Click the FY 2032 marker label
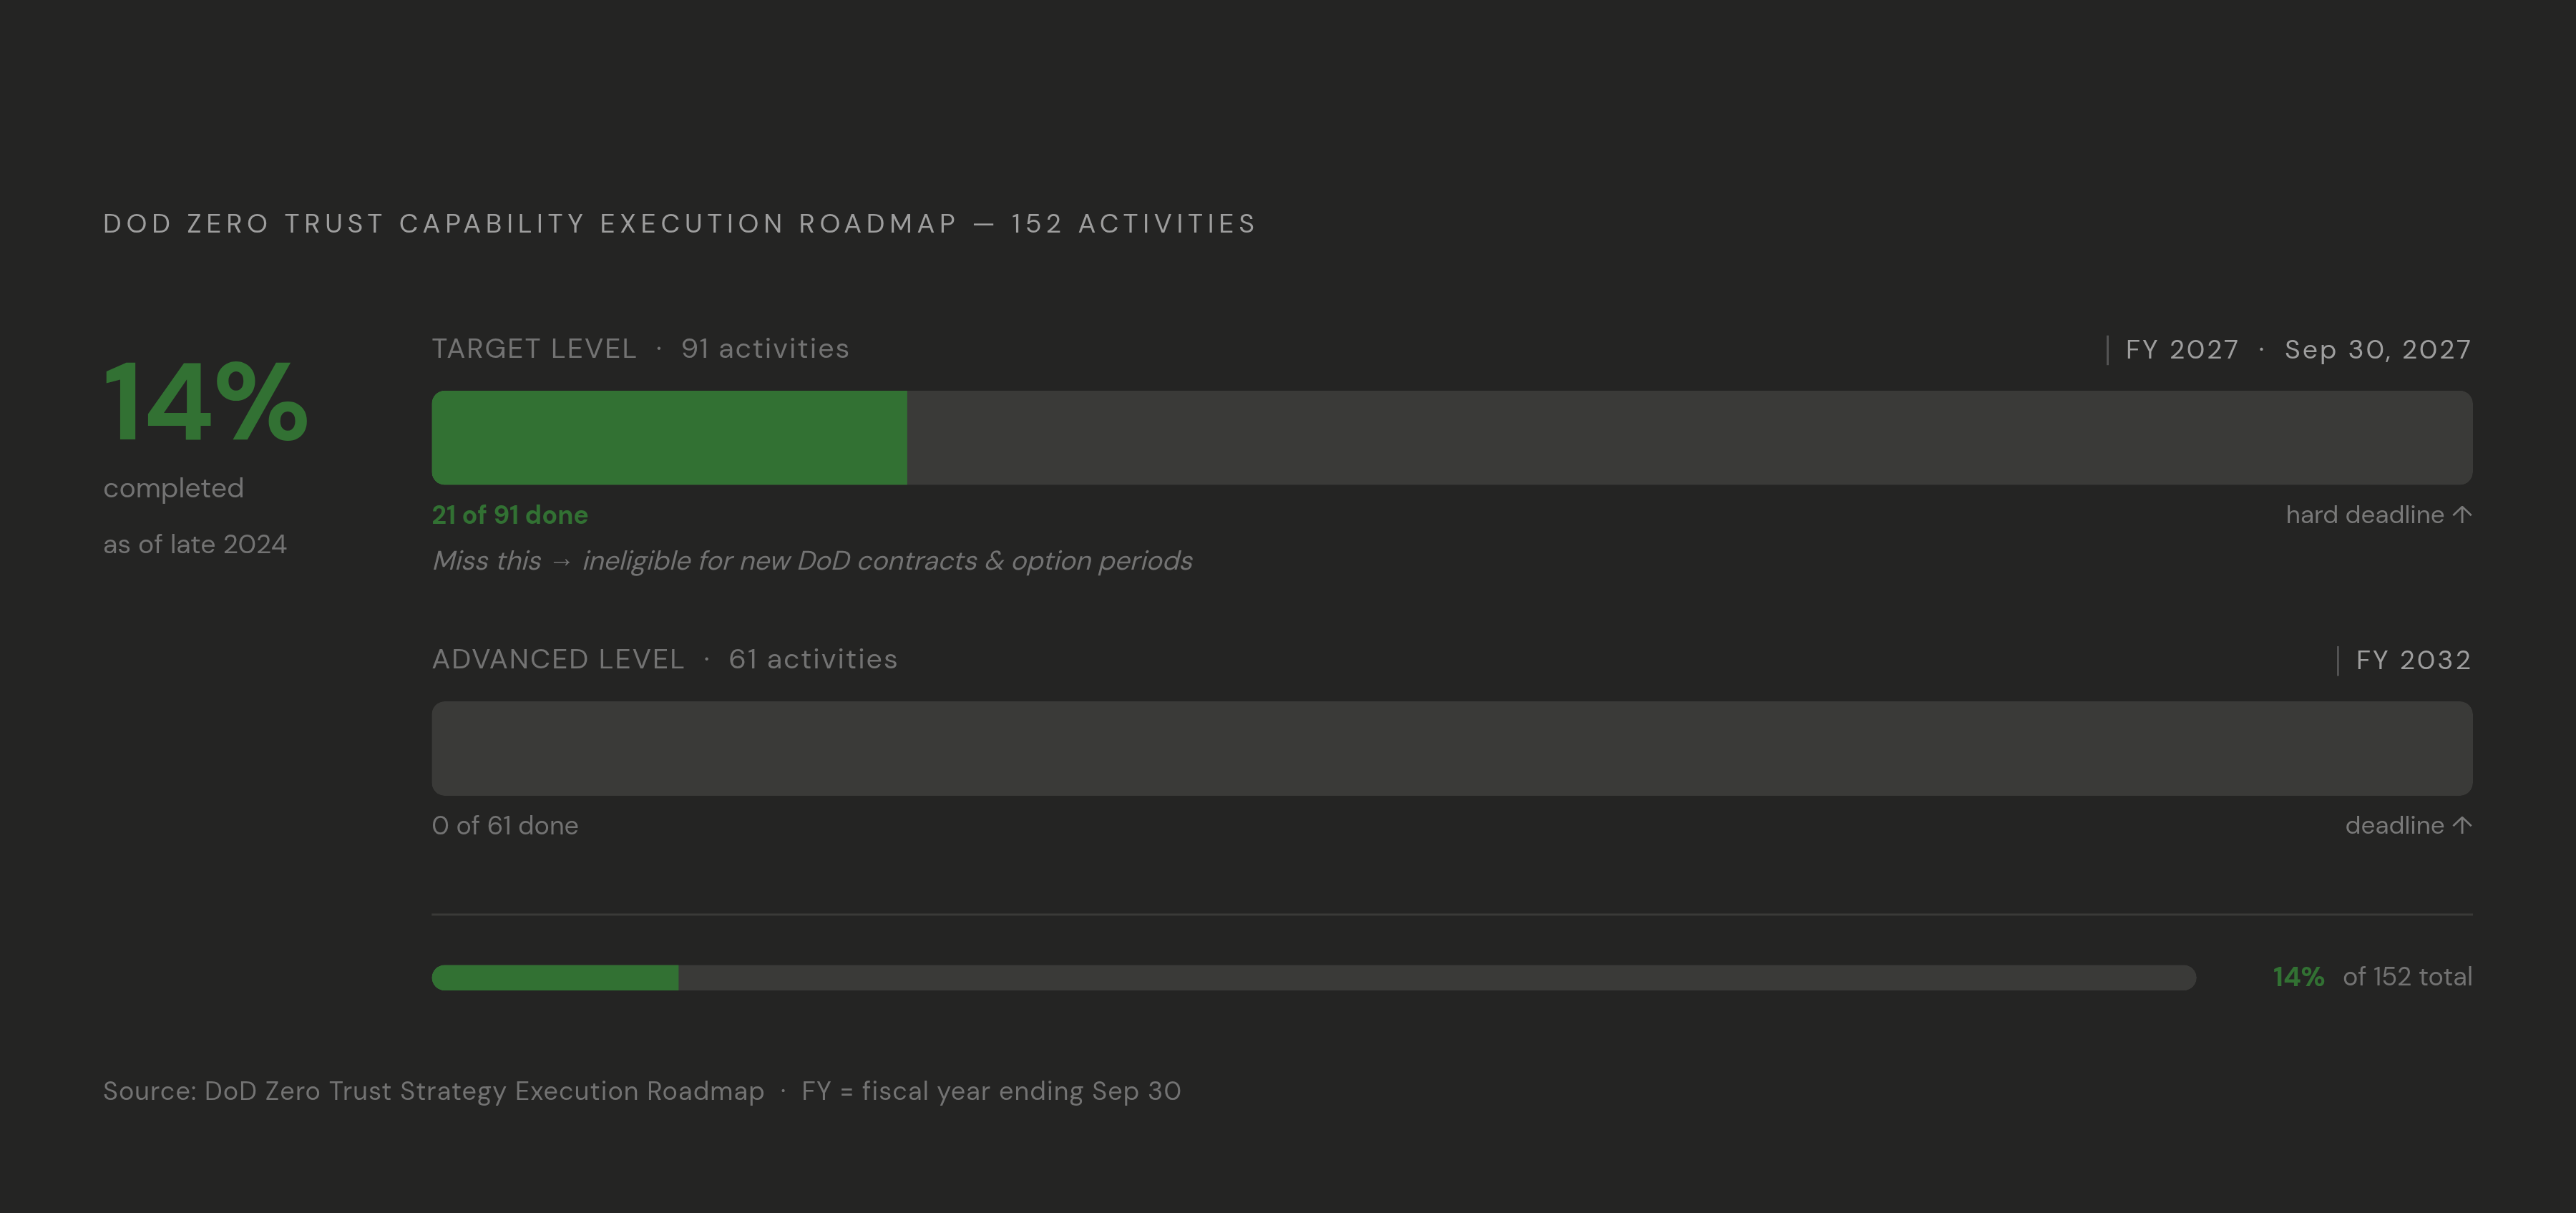Image resolution: width=2576 pixels, height=1213 pixels. pos(2413,660)
